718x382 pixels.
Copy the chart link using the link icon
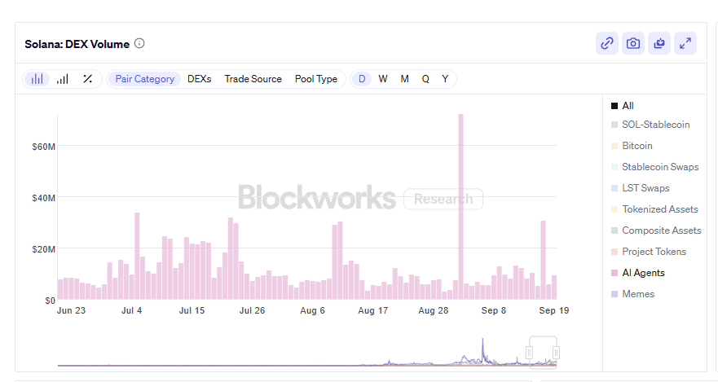tap(606, 43)
